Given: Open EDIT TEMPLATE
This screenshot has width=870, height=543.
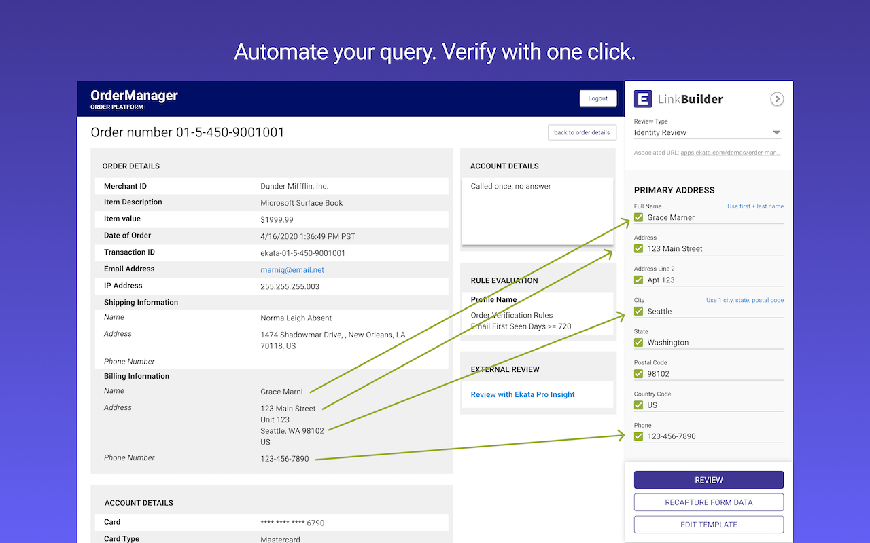Looking at the screenshot, I should click(x=708, y=525).
